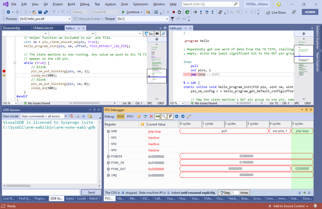This screenshot has width=322, height=209.
Task: Toggle auto-hide pin of PIO Debugger panel
Action: (x=306, y=110)
